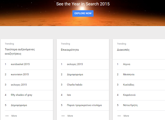Click ellipsis icon in Διακοπές card
Screen dimensions: 165x120
click(x=119, y=116)
